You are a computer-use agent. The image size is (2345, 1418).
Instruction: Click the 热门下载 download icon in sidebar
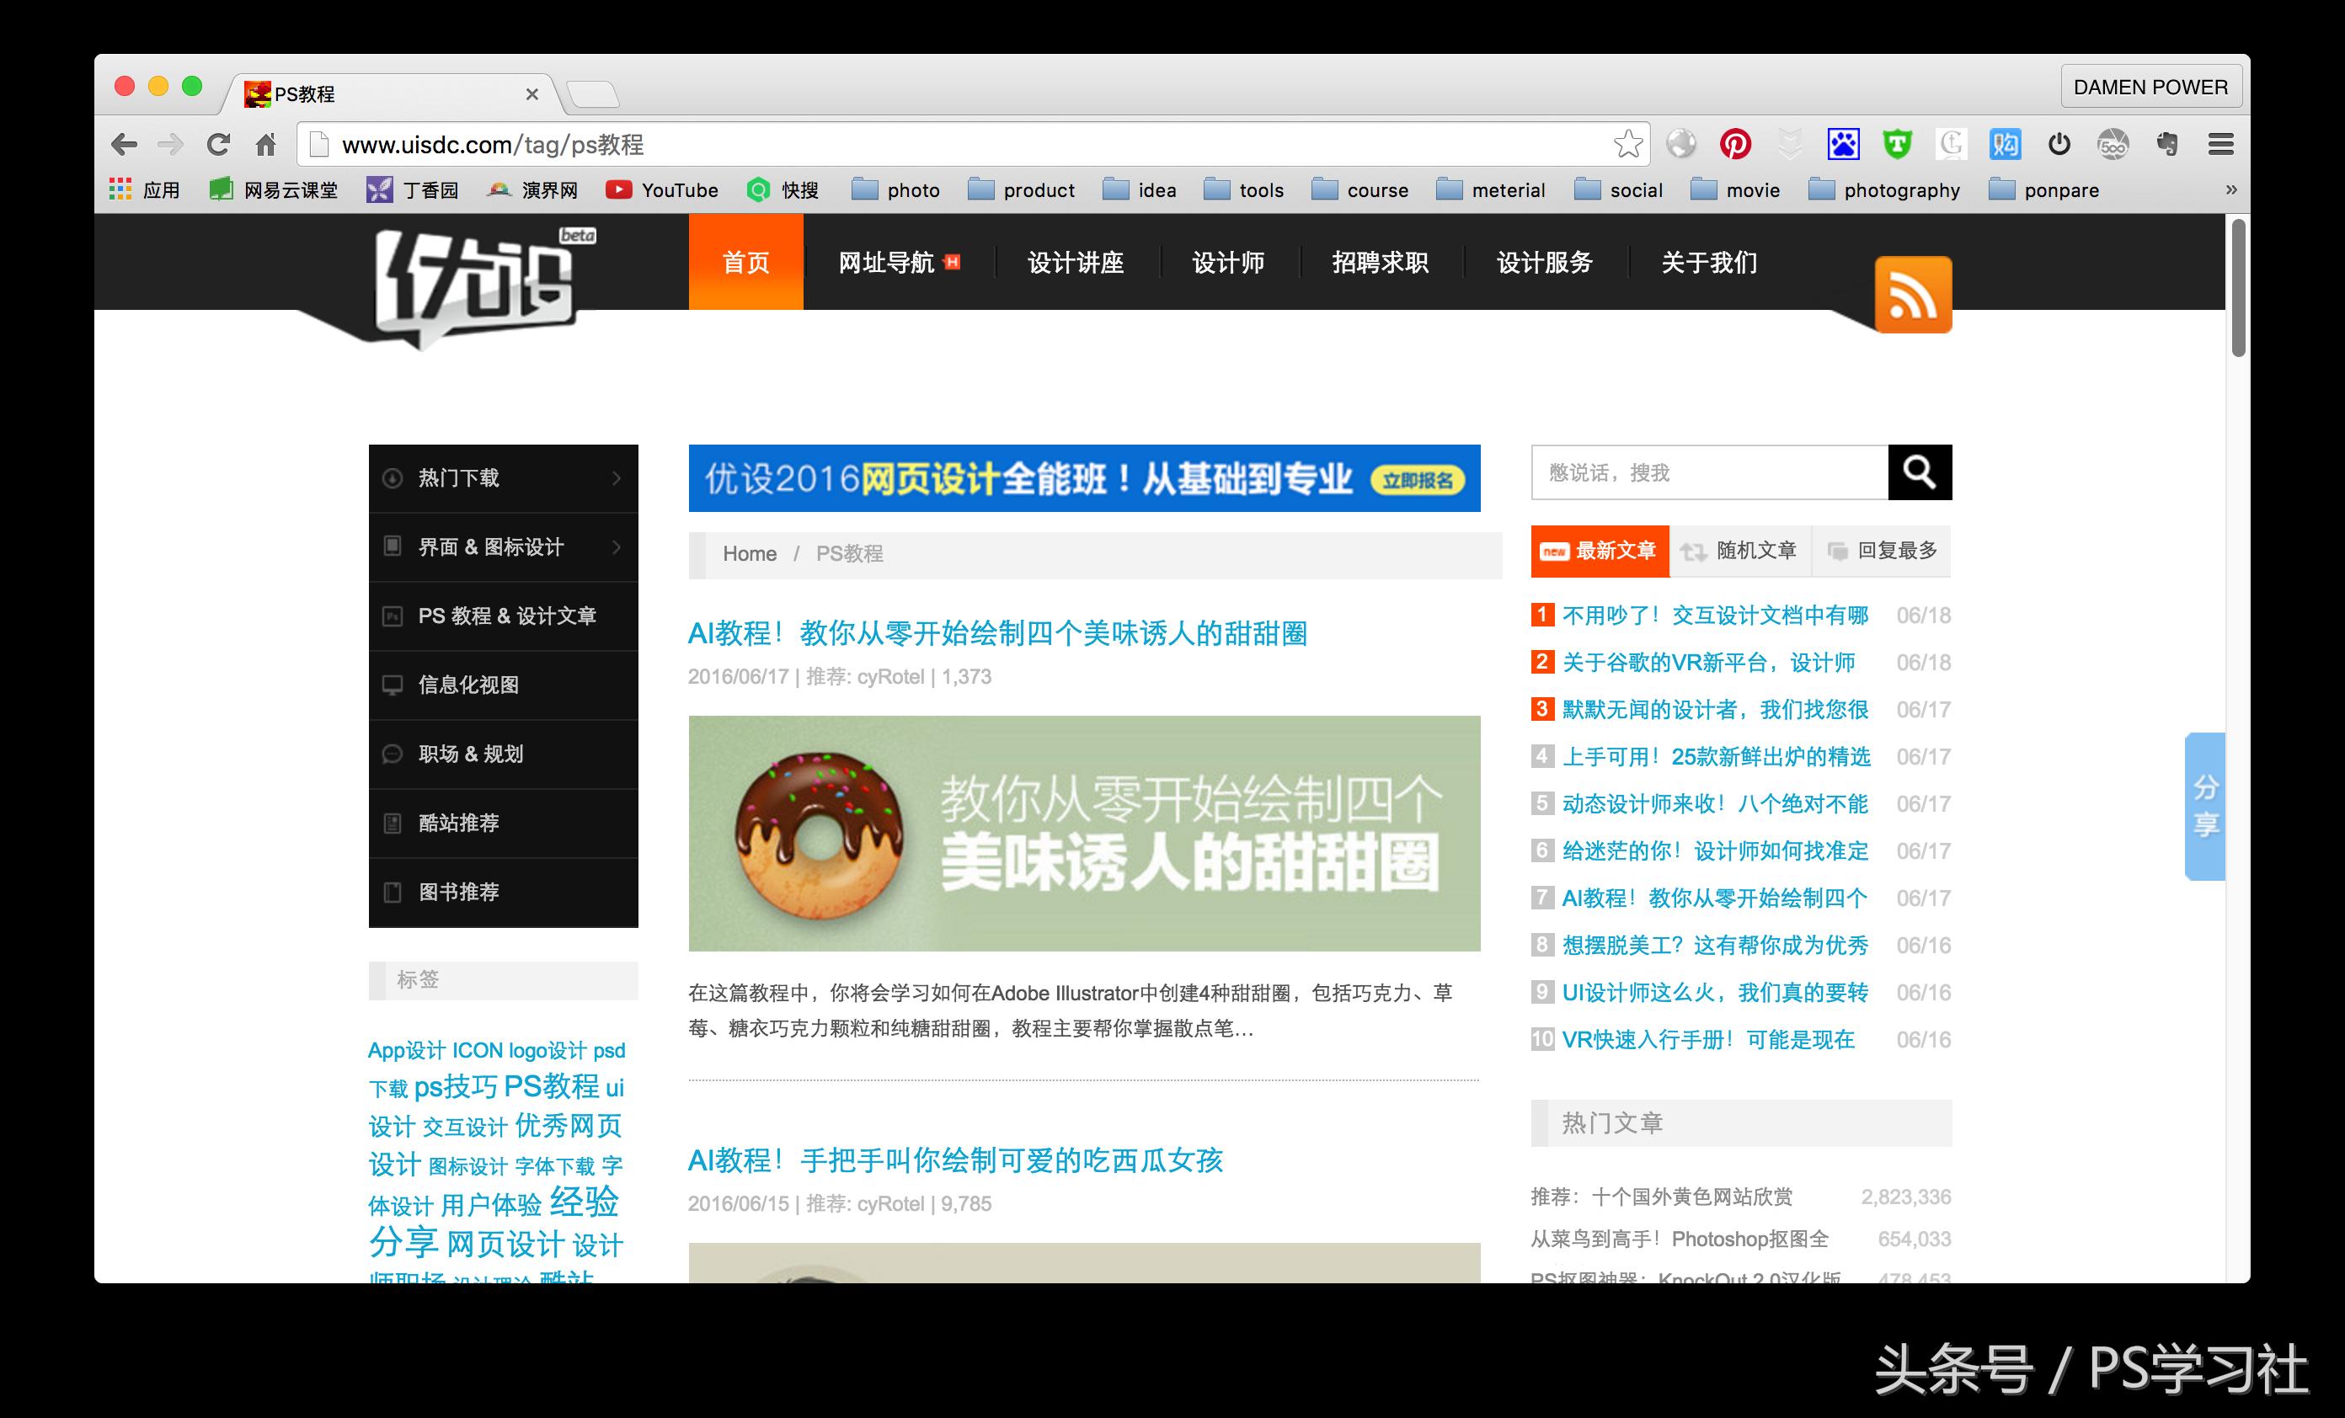393,478
